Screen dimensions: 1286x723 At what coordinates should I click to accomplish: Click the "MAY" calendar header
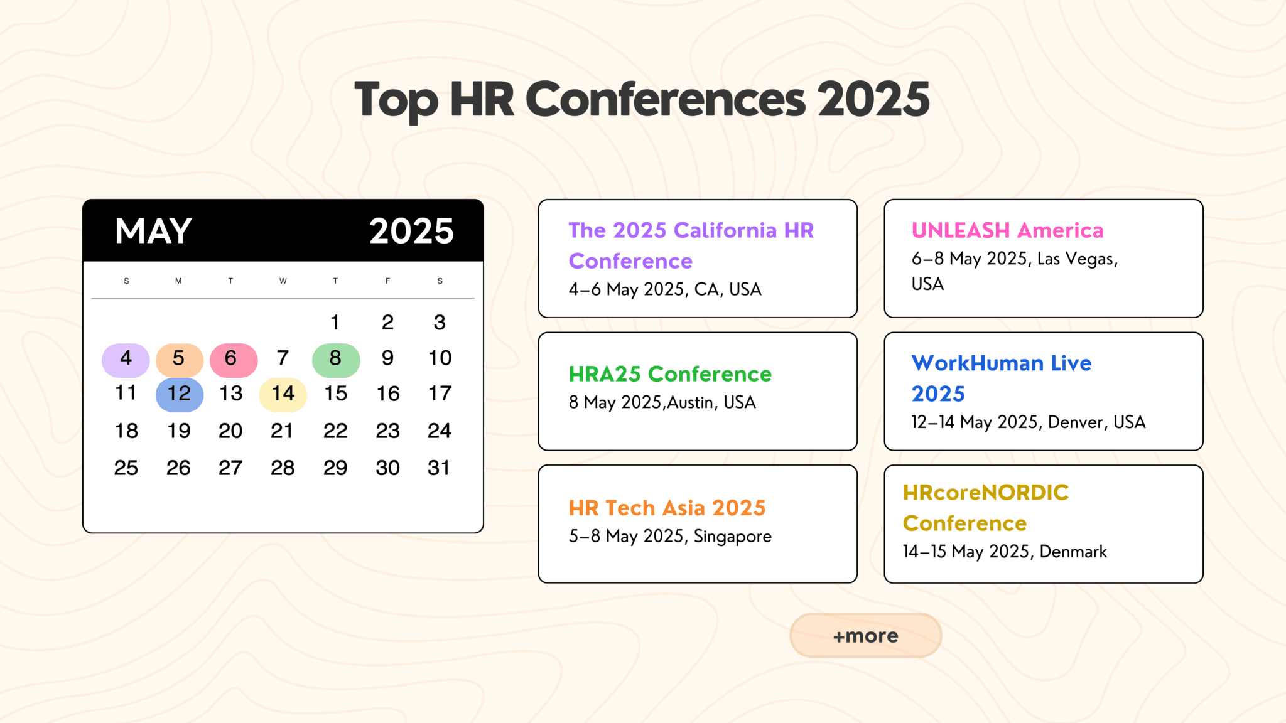[153, 230]
